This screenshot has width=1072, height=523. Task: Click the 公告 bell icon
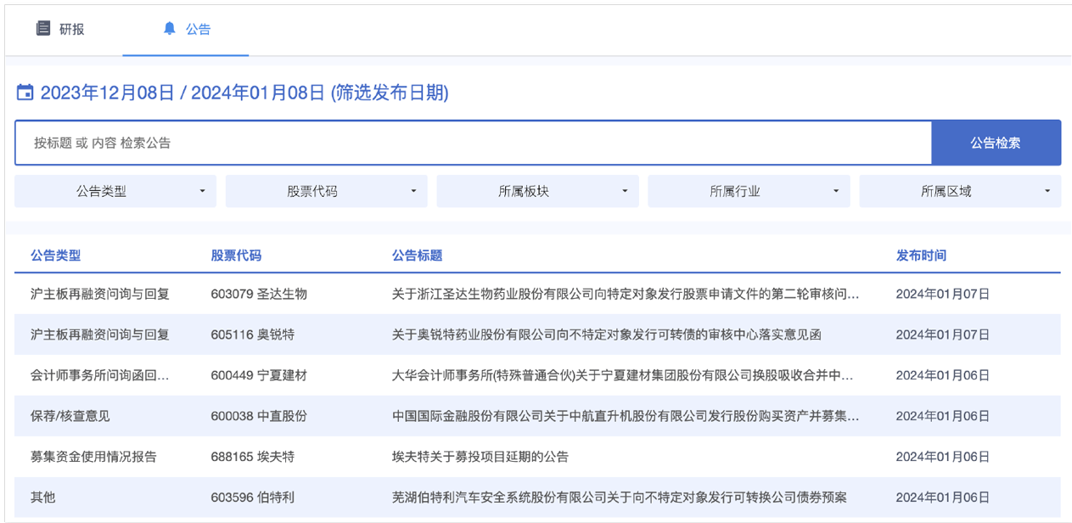click(170, 29)
